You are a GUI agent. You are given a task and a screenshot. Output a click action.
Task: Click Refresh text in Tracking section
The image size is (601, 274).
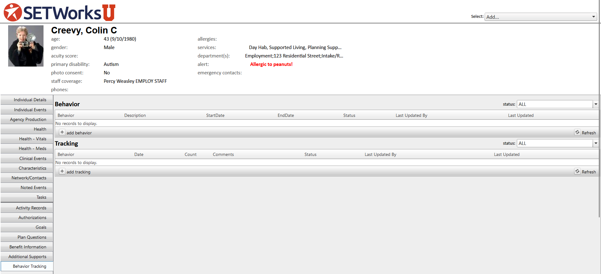tap(589, 172)
